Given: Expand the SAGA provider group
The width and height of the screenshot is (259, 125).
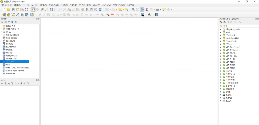Looking at the screenshot, I should coord(221,101).
